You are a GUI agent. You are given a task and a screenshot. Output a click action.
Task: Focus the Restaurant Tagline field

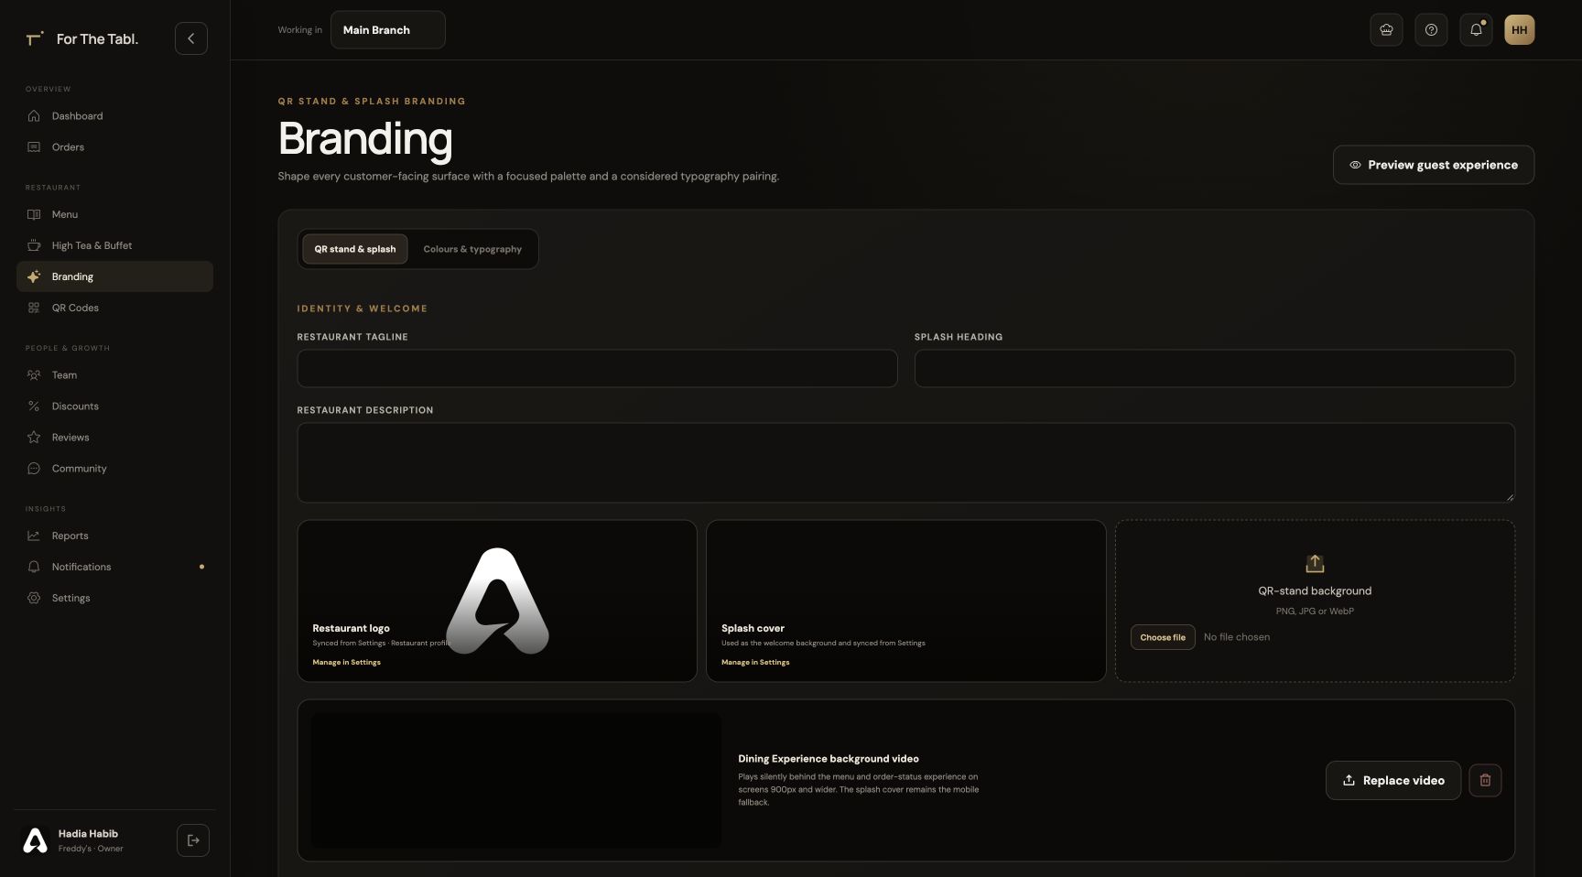(597, 368)
